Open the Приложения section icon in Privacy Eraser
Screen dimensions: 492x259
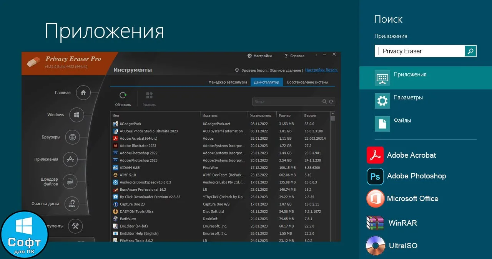click(70, 159)
